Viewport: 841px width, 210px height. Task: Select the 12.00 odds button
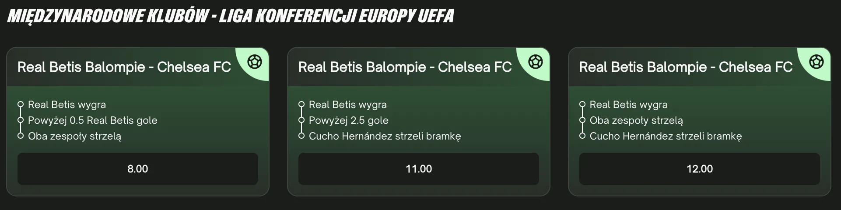[x=700, y=169]
